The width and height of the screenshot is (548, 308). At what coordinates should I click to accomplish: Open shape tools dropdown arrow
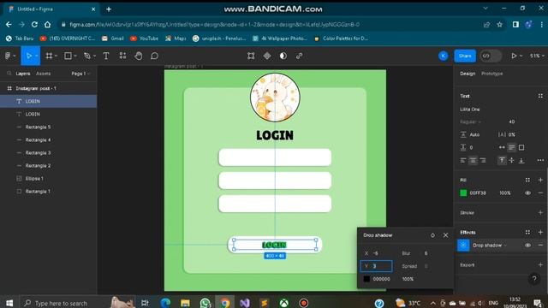(x=75, y=56)
